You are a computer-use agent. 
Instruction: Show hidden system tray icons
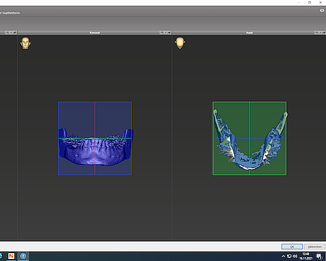coord(284,256)
